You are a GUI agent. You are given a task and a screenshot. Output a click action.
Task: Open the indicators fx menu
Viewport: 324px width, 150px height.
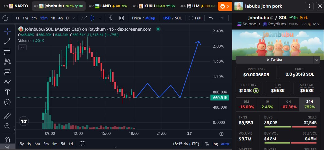[111, 18]
